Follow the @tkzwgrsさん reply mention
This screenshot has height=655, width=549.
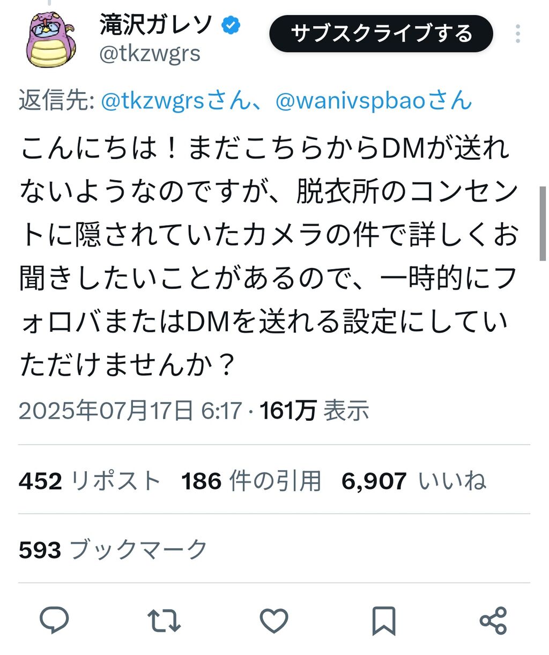[176, 100]
